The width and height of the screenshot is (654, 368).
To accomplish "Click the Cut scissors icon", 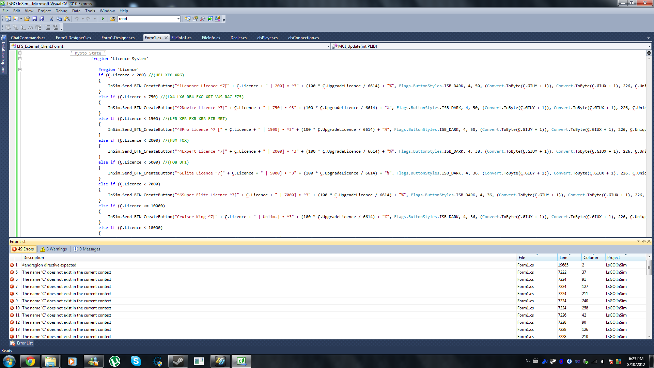I will tap(51, 19).
